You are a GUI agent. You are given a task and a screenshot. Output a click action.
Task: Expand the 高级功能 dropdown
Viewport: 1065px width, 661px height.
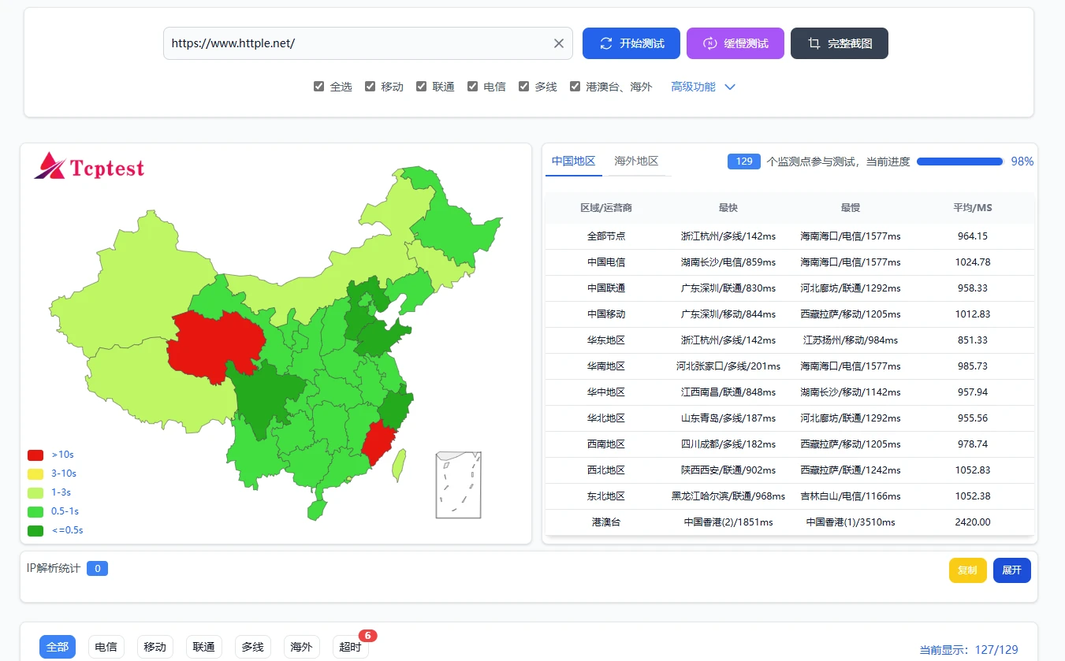click(x=702, y=87)
